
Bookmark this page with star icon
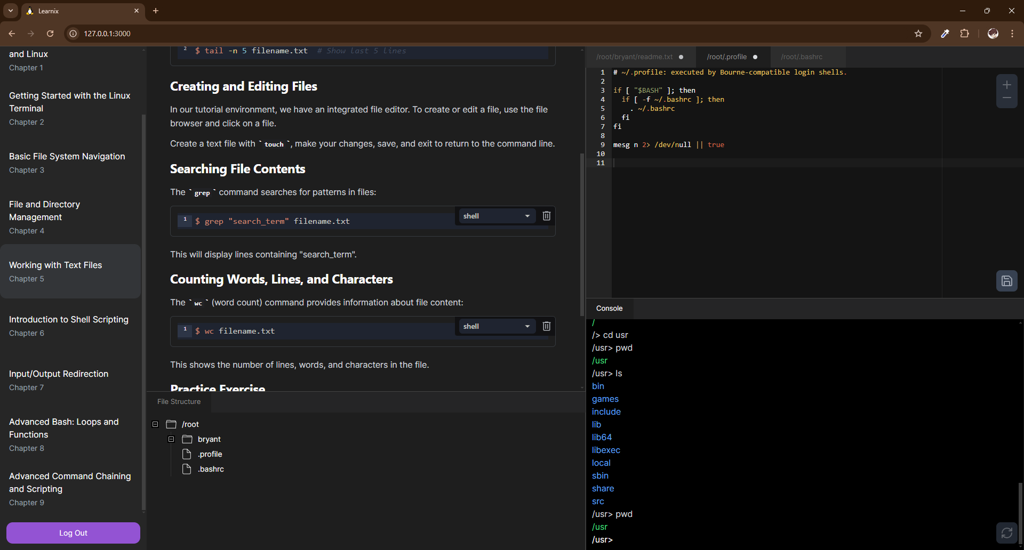pos(918,34)
